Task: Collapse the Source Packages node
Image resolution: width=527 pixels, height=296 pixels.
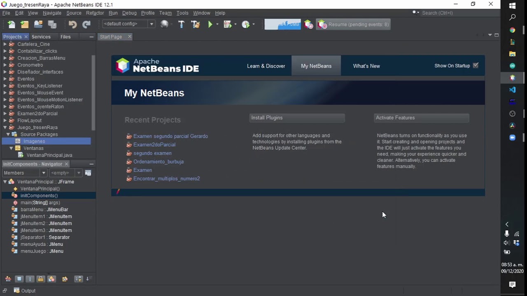Action: pyautogui.click(x=8, y=134)
